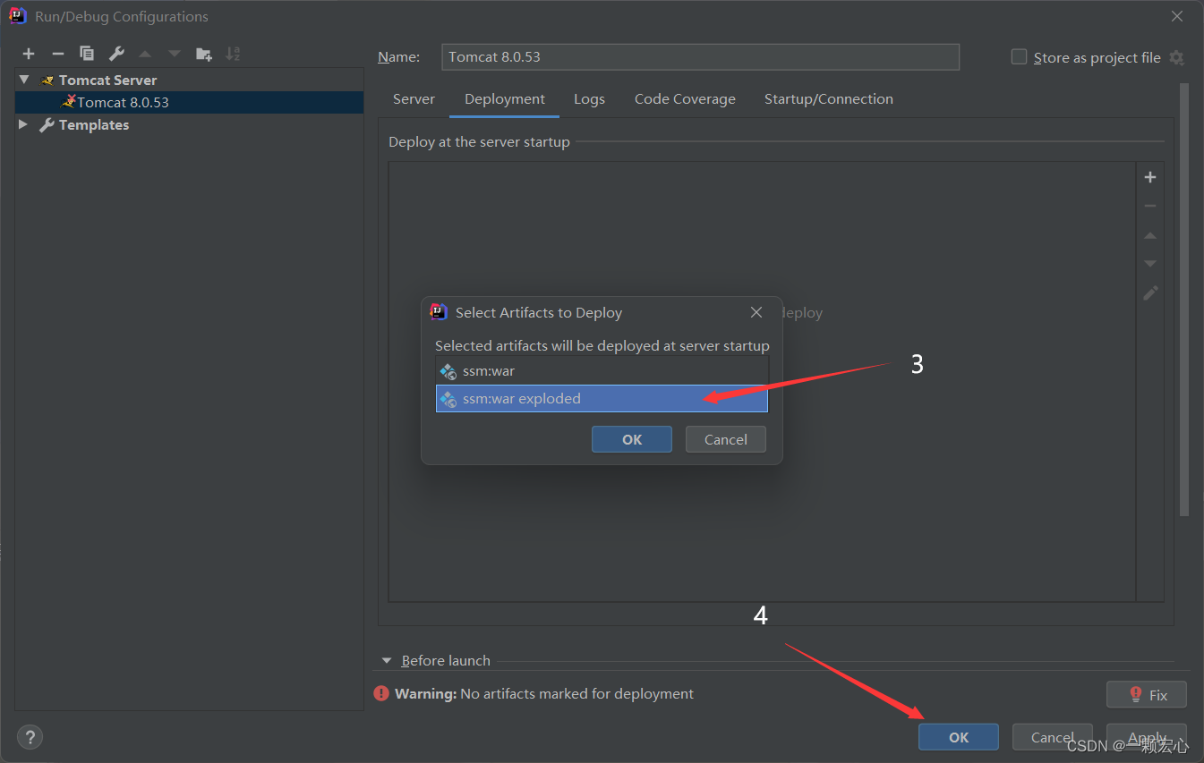Image resolution: width=1204 pixels, height=763 pixels.
Task: Select Templates item in the tree
Action: click(189, 124)
